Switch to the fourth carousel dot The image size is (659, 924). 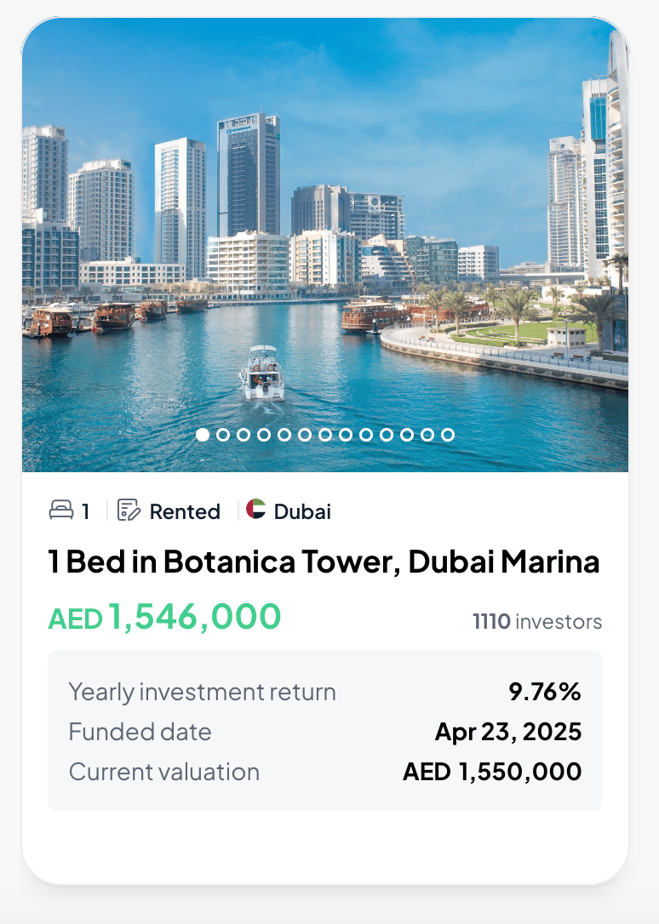264,435
